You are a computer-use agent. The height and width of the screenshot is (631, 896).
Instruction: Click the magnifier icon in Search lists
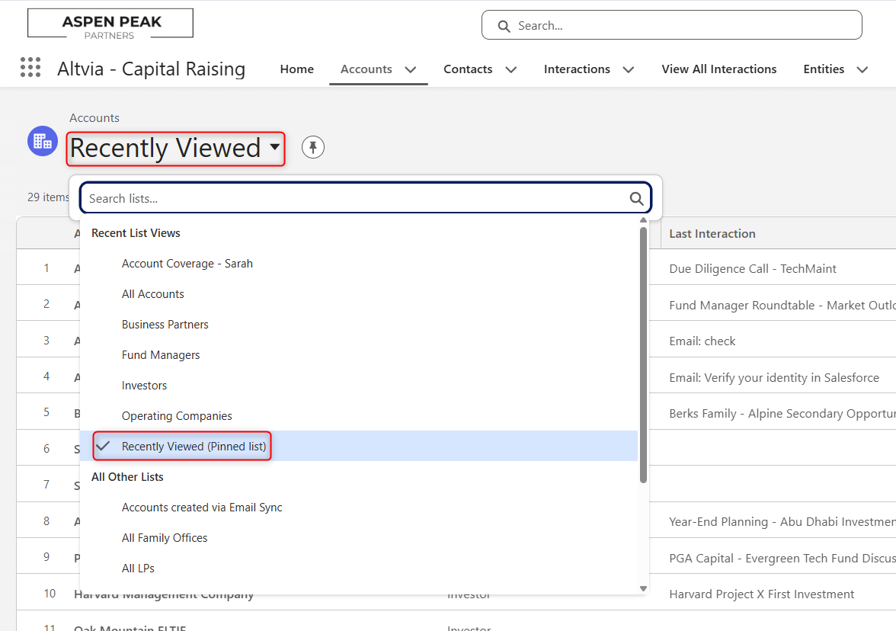click(x=636, y=199)
